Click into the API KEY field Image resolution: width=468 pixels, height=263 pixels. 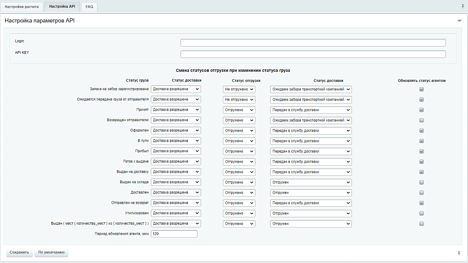coord(313,54)
